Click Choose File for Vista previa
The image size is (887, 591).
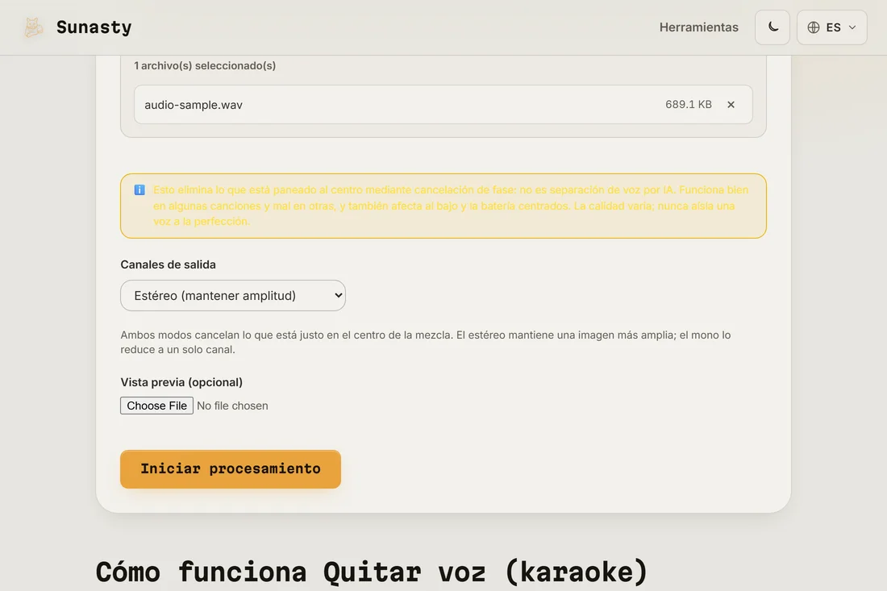156,406
